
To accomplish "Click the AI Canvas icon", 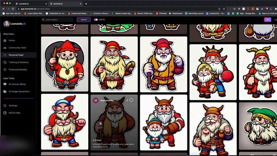I will coord(5,84).
